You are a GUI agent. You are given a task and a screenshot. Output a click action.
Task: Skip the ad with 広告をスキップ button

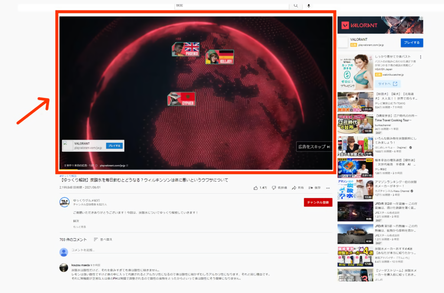(314, 147)
